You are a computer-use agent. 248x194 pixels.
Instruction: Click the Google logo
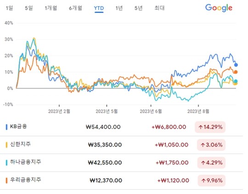click(219, 8)
